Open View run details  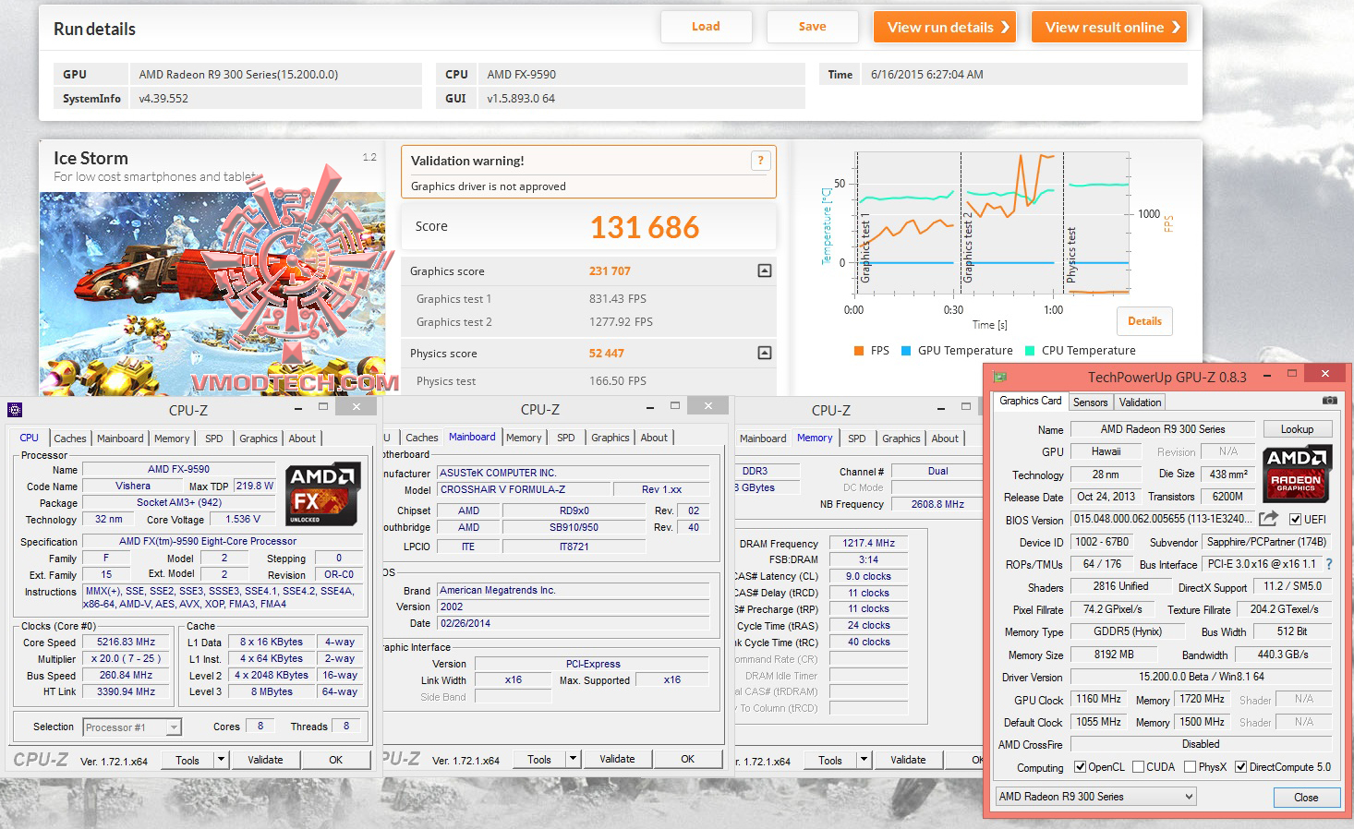pyautogui.click(x=945, y=27)
